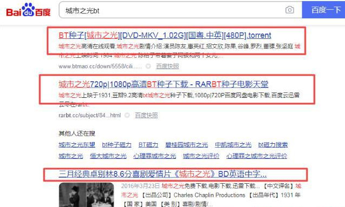This screenshot has width=345, height=207.
Task: Click the Baidu logo
Action: click(28, 10)
